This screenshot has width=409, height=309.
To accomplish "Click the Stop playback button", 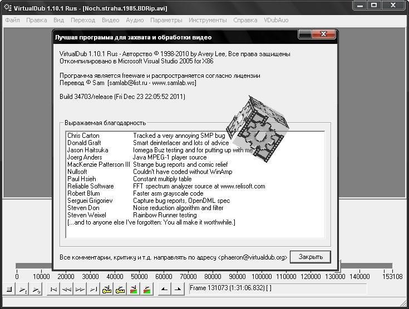I will pyautogui.click(x=9, y=289).
